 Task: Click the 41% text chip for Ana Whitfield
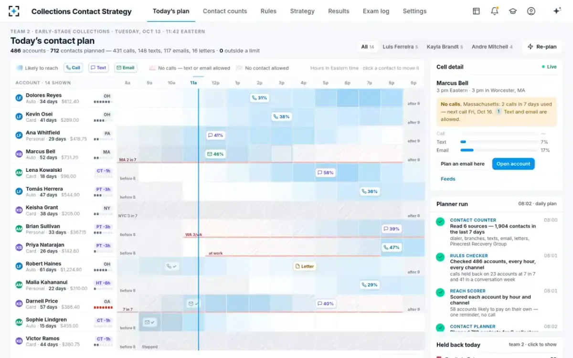[x=216, y=135]
